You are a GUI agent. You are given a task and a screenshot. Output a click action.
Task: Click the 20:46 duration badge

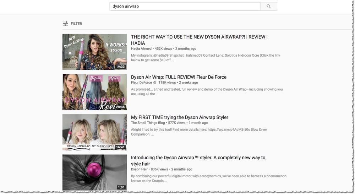point(120,107)
